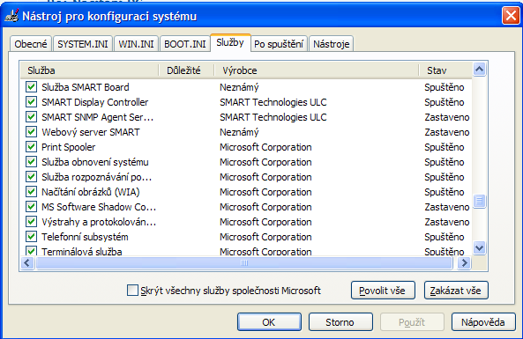Click the vertical scrollbar thumb
The height and width of the screenshot is (339, 523).
[x=479, y=201]
